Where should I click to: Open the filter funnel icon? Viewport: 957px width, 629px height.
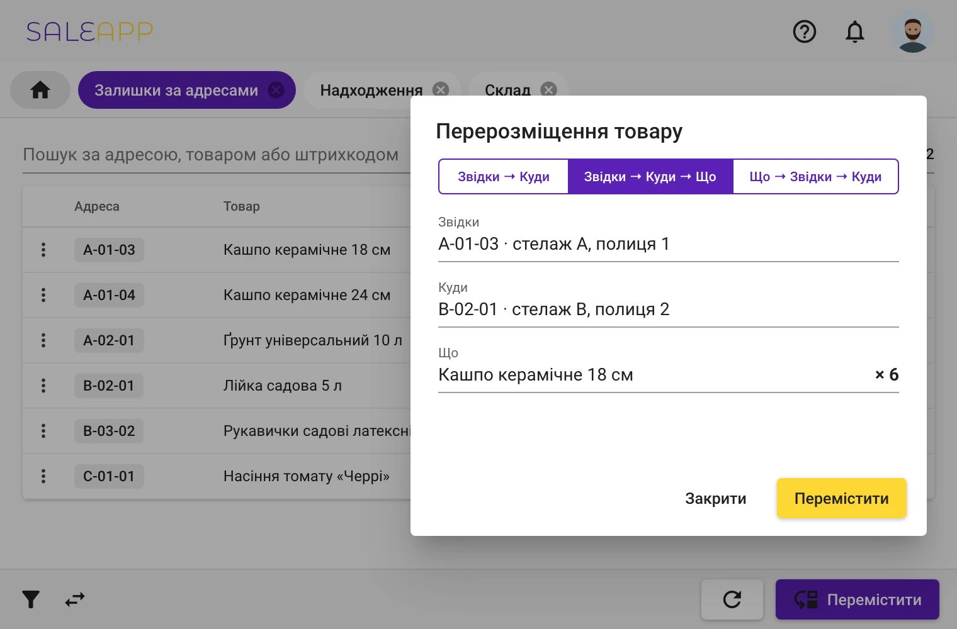[x=31, y=599]
